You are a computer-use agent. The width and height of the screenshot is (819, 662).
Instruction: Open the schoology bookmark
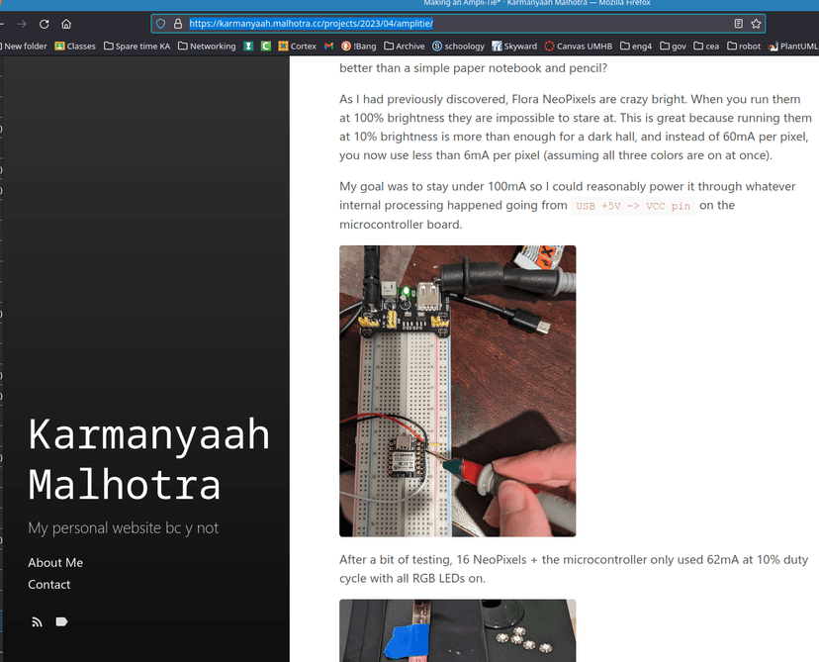click(x=459, y=46)
